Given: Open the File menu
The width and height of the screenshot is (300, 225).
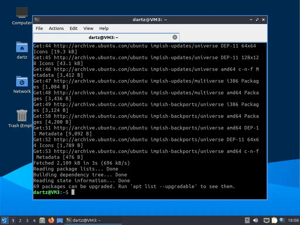Looking at the screenshot, I should [x=39, y=28].
